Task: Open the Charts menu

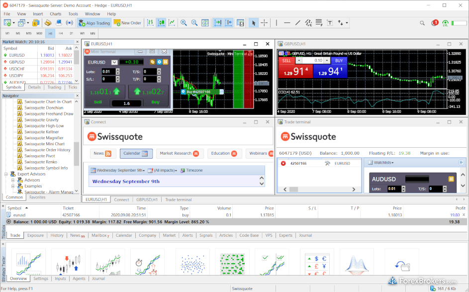Action: [x=55, y=14]
